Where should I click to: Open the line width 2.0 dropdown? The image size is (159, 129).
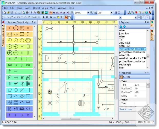click(112, 12)
